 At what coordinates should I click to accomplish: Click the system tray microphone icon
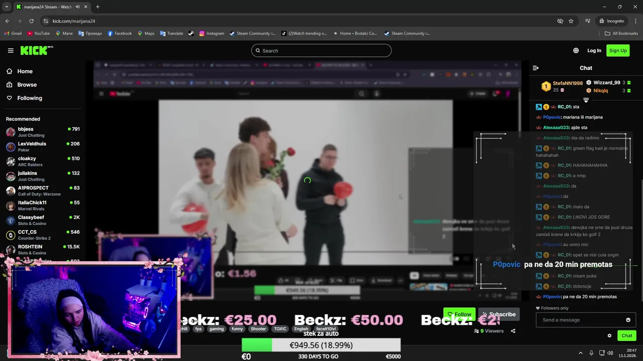(x=591, y=353)
